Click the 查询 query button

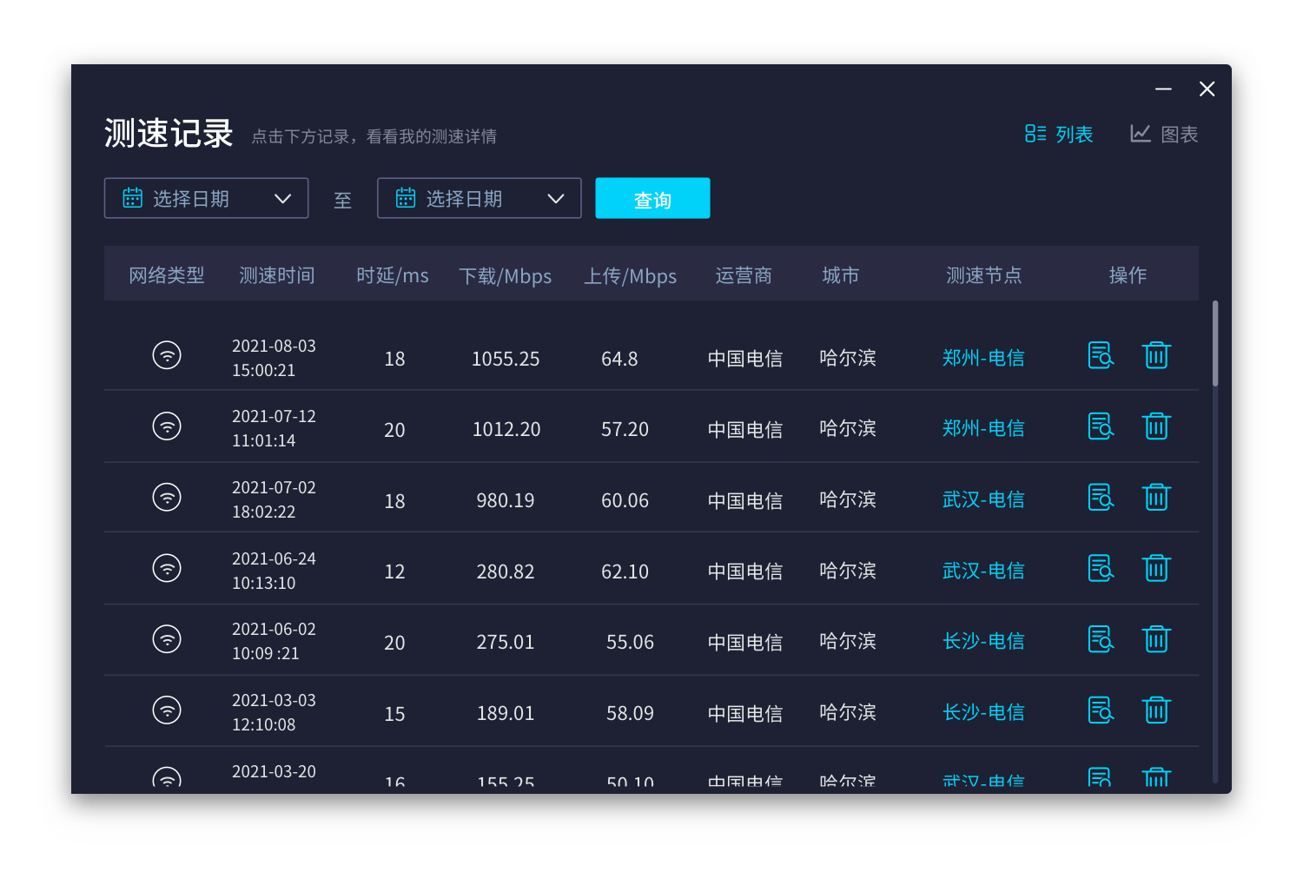tap(652, 198)
